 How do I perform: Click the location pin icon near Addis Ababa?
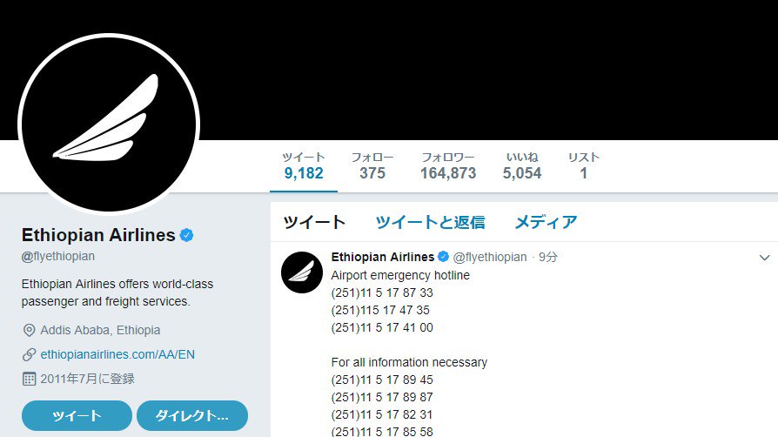[x=30, y=330]
